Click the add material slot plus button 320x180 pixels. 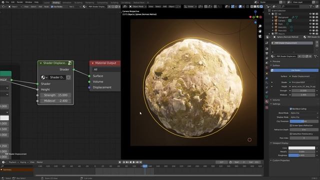[317, 42]
